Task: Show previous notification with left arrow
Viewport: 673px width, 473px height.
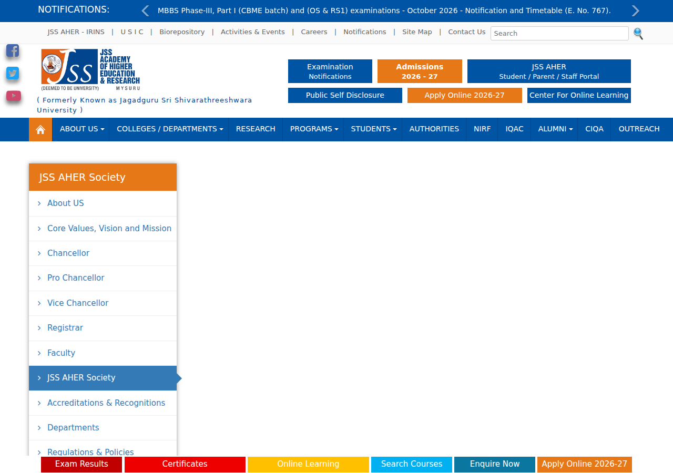Action: coord(146,11)
